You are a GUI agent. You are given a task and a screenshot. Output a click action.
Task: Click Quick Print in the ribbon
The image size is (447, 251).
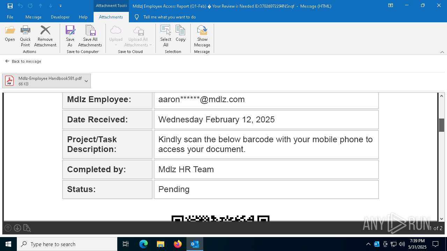[25, 36]
